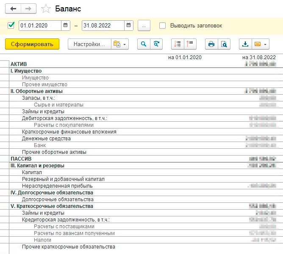Click the на 01.01.2020 column header
Screen dimensions: 283x254
point(185,57)
